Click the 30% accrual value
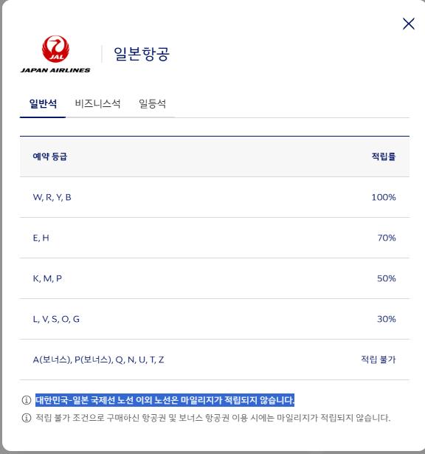 click(387, 319)
